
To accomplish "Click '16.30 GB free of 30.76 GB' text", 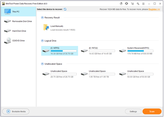I will coord(62,54).
